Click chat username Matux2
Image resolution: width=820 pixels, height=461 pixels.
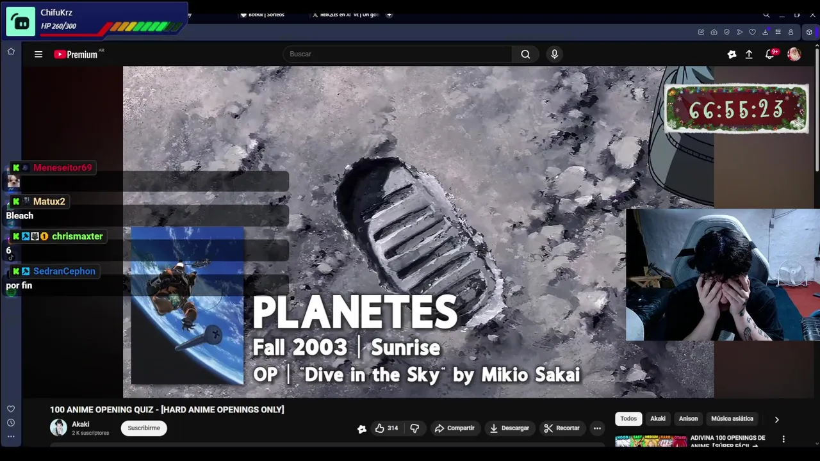pos(49,202)
